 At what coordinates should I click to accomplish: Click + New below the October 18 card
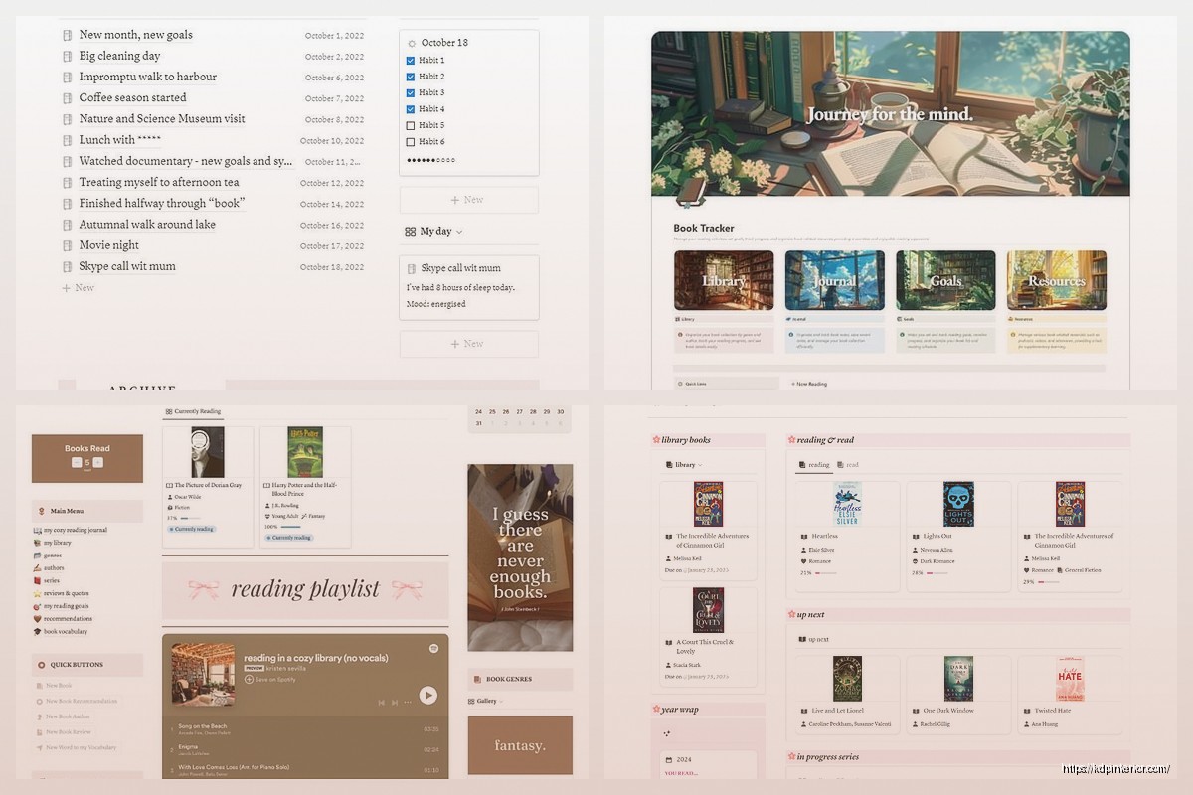point(468,200)
